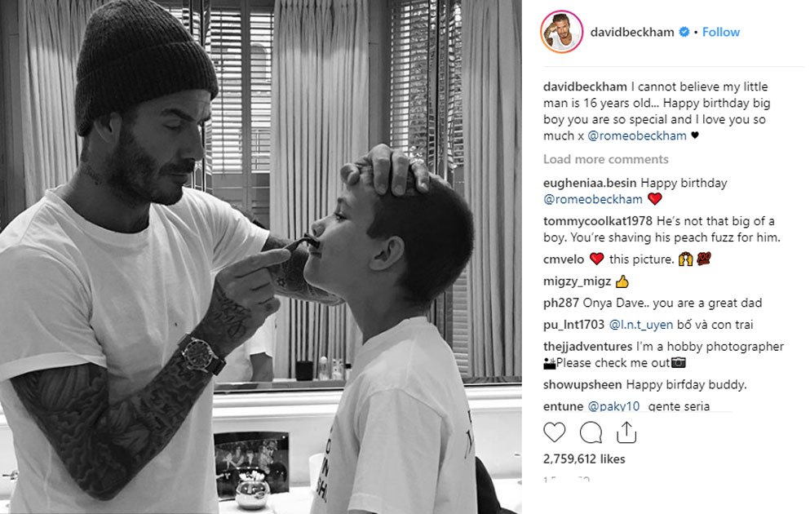Open the @paky10 mention

pos(613,406)
